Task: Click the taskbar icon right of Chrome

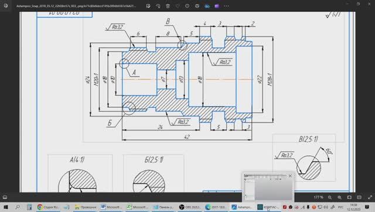Action: click(67, 207)
